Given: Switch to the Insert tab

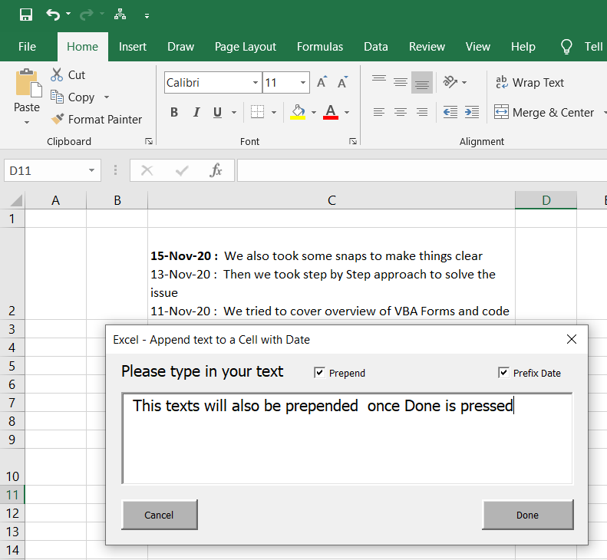Looking at the screenshot, I should click(133, 47).
